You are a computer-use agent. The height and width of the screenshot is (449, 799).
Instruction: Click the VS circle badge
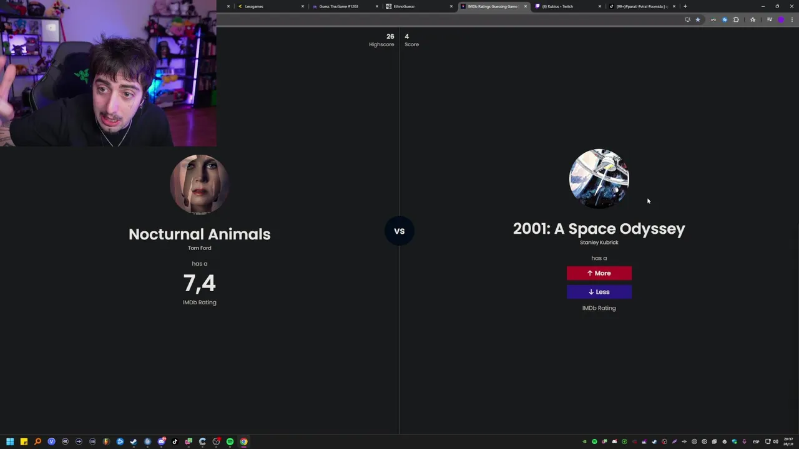click(x=399, y=231)
